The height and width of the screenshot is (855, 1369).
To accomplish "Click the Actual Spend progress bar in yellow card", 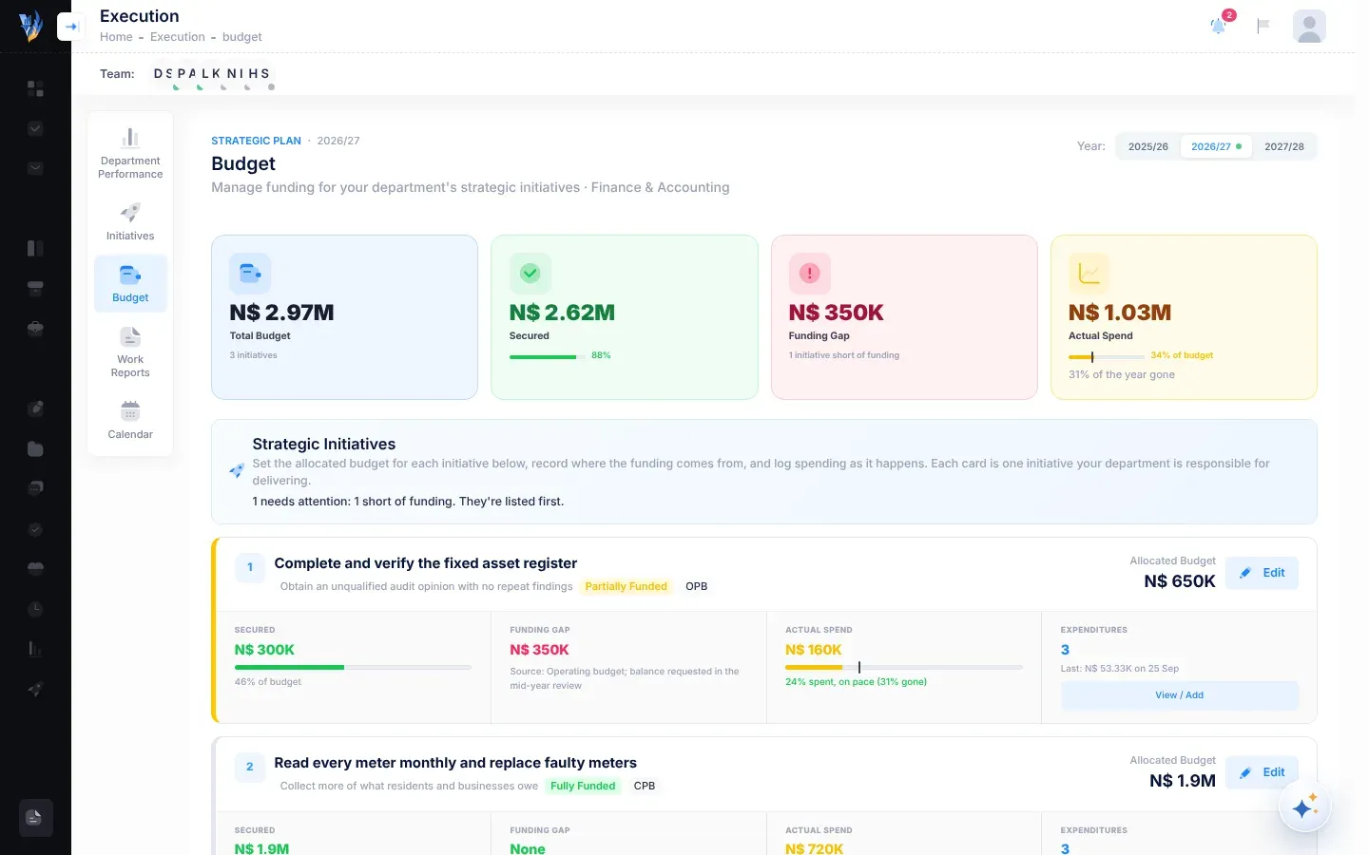I will pos(1107,356).
